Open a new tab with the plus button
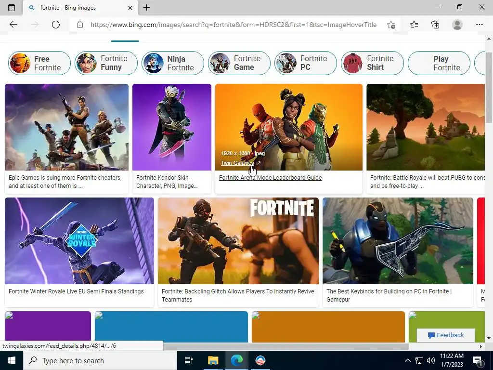 [146, 8]
